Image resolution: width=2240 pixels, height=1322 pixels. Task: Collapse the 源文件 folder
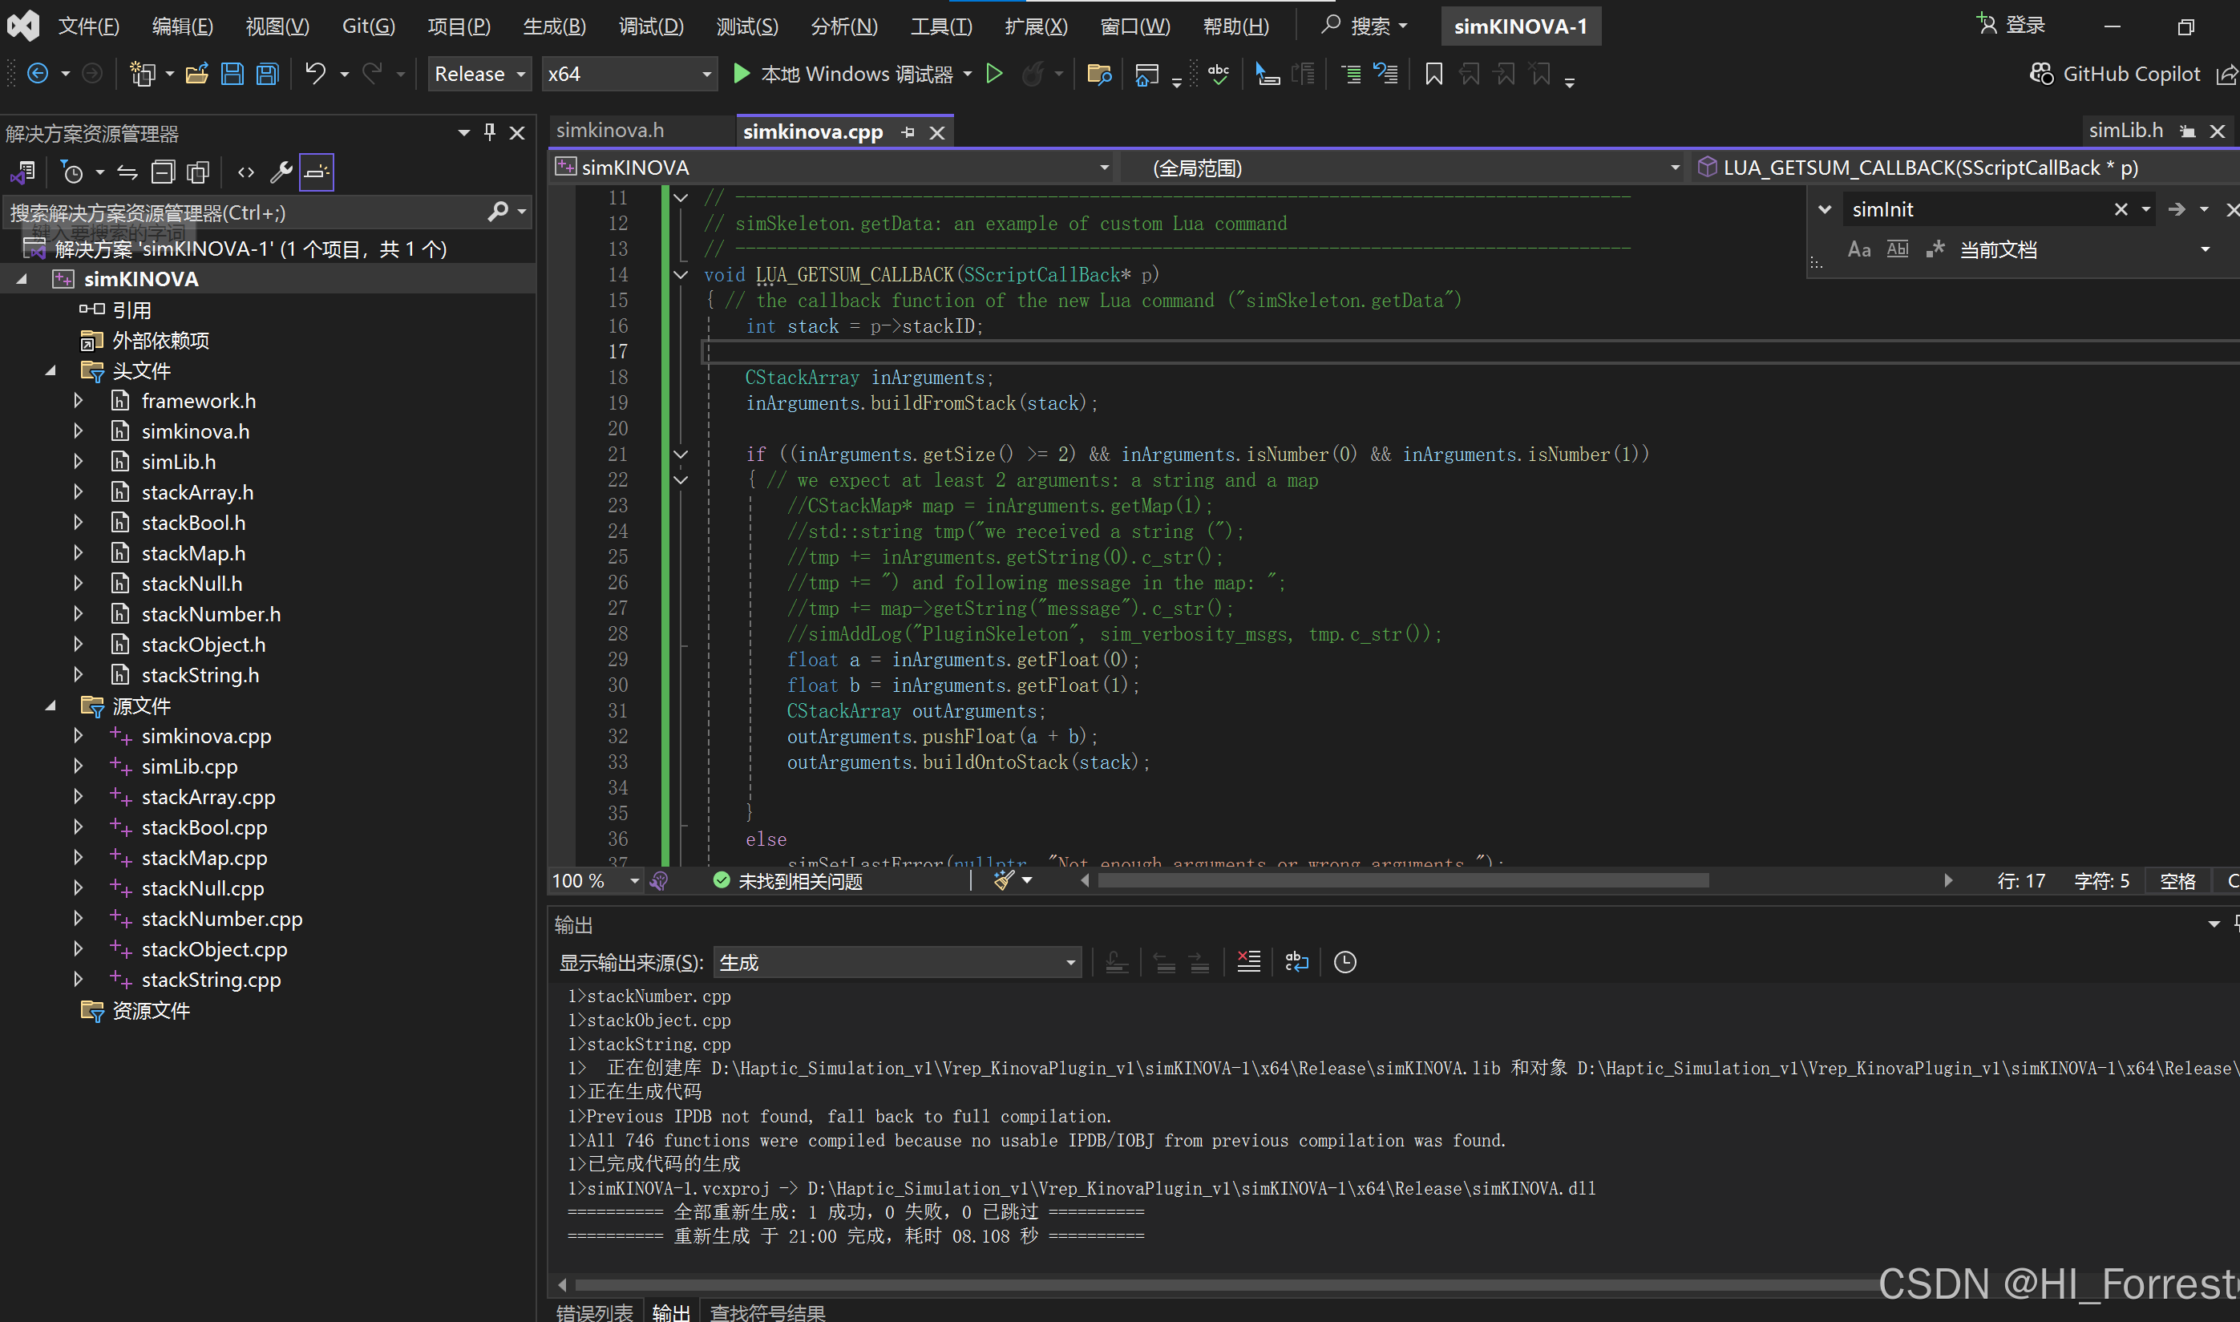pos(51,705)
